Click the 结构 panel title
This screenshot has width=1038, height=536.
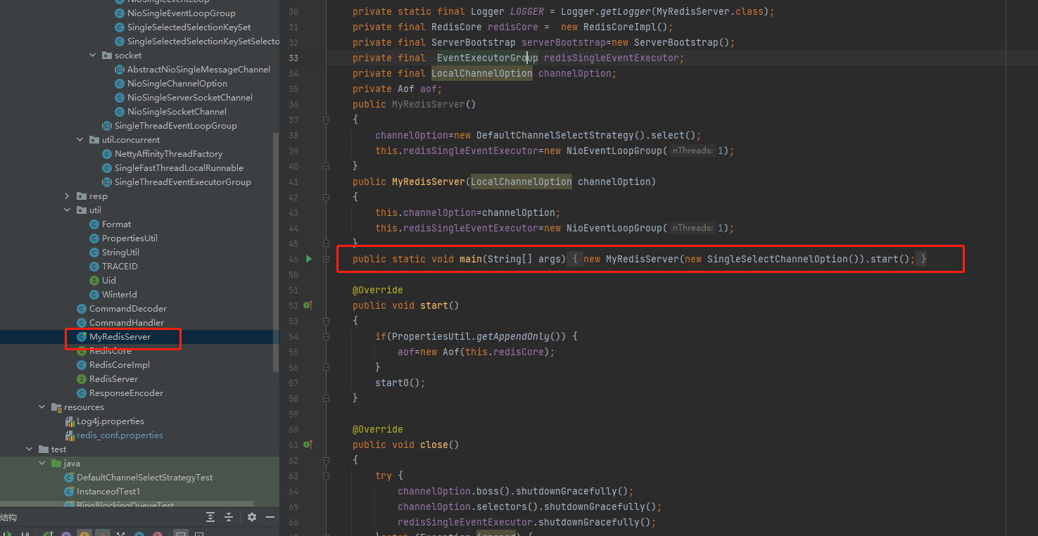pos(8,517)
